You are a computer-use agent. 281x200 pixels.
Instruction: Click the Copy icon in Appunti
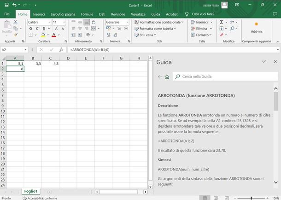click(x=16, y=28)
